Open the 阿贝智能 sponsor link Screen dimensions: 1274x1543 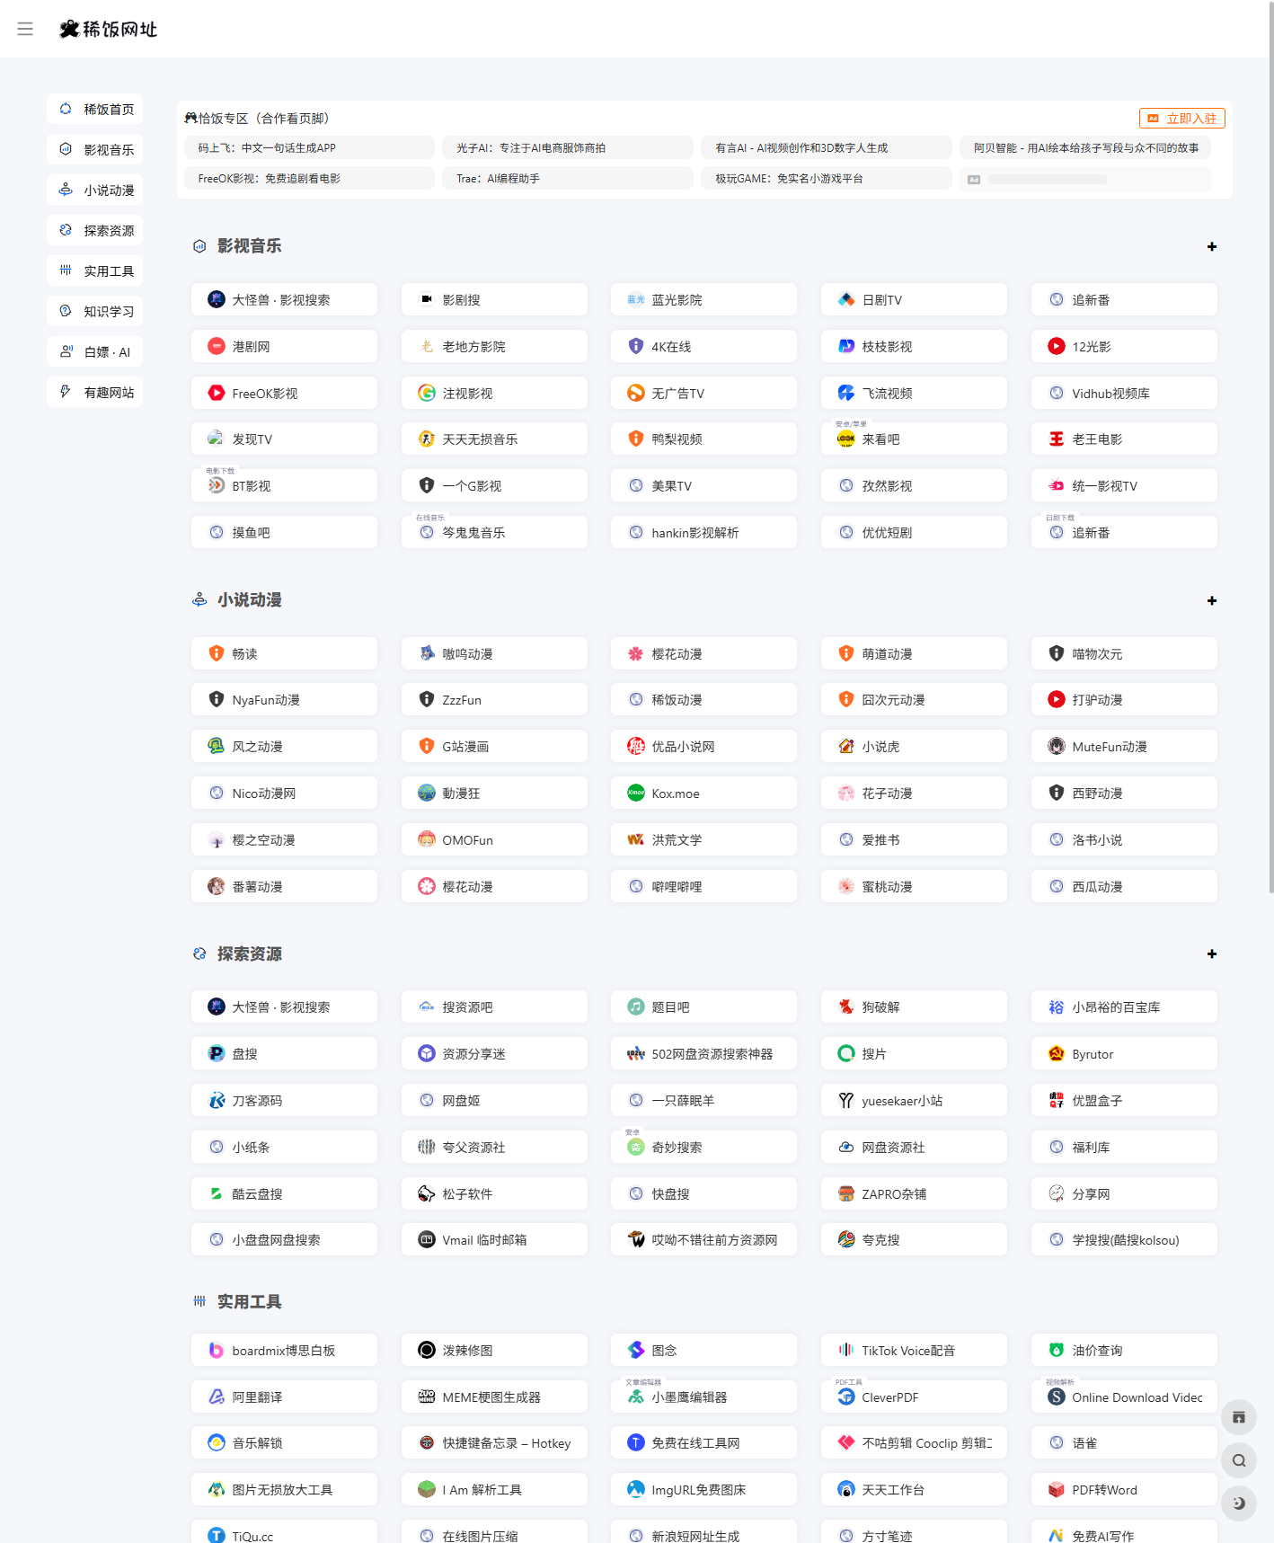pos(1085,147)
